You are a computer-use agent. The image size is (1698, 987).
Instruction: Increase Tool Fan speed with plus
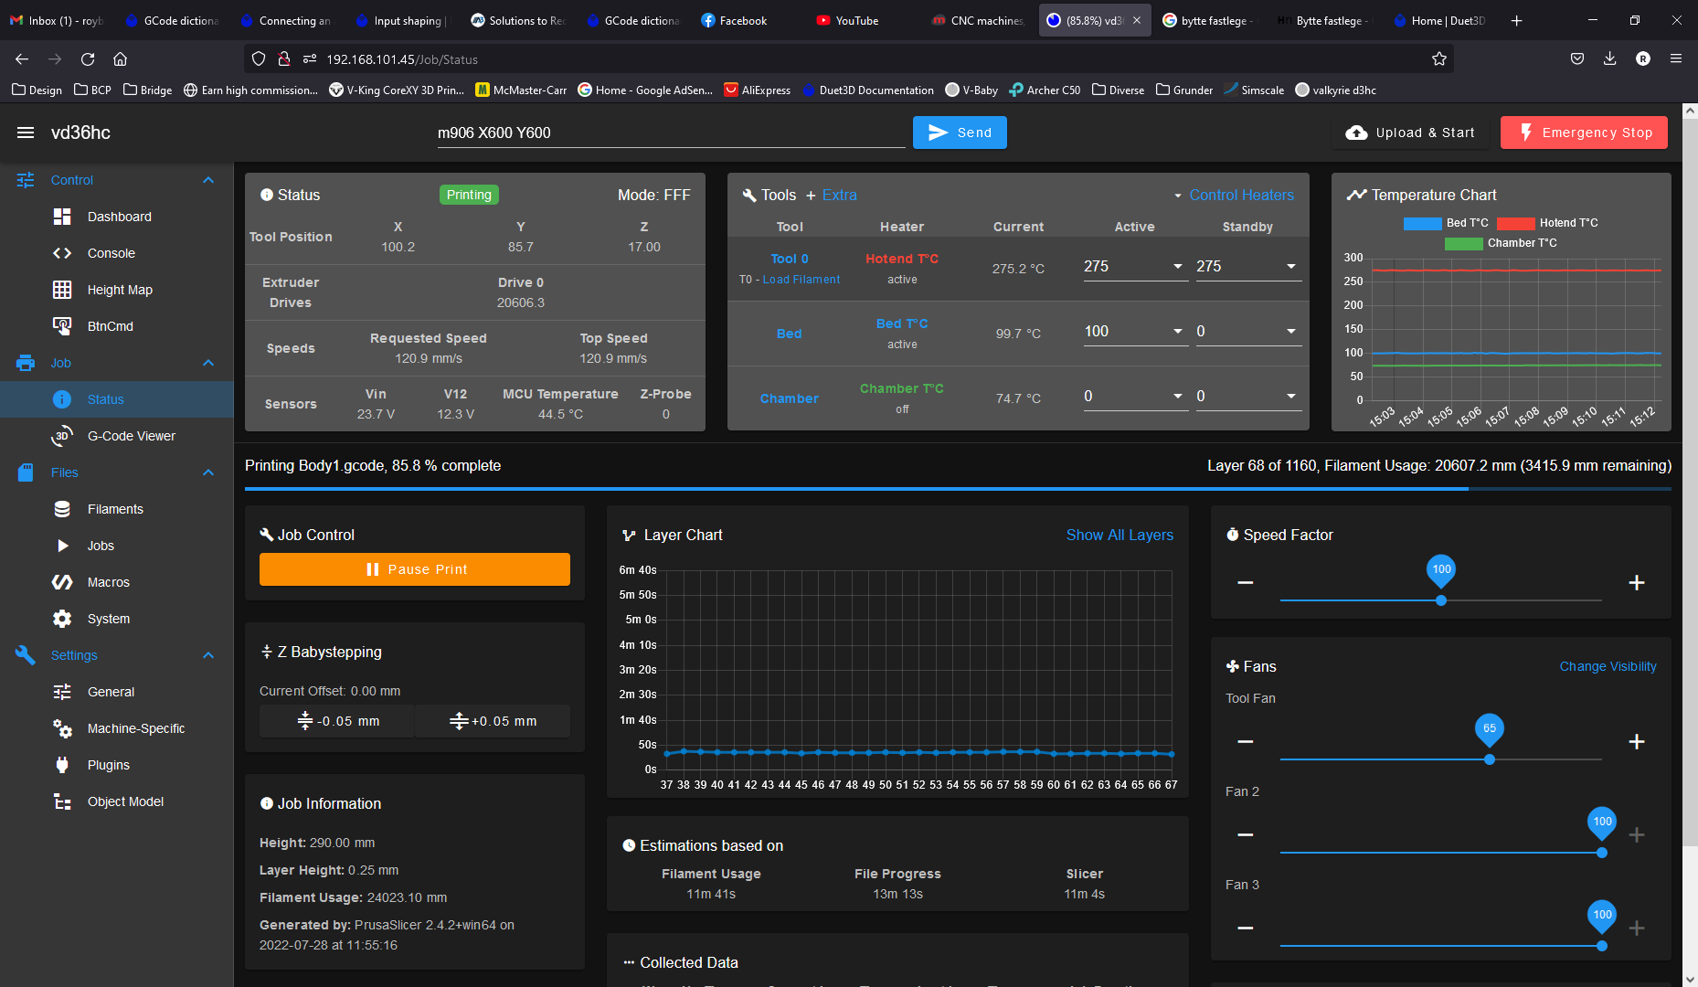(1637, 741)
